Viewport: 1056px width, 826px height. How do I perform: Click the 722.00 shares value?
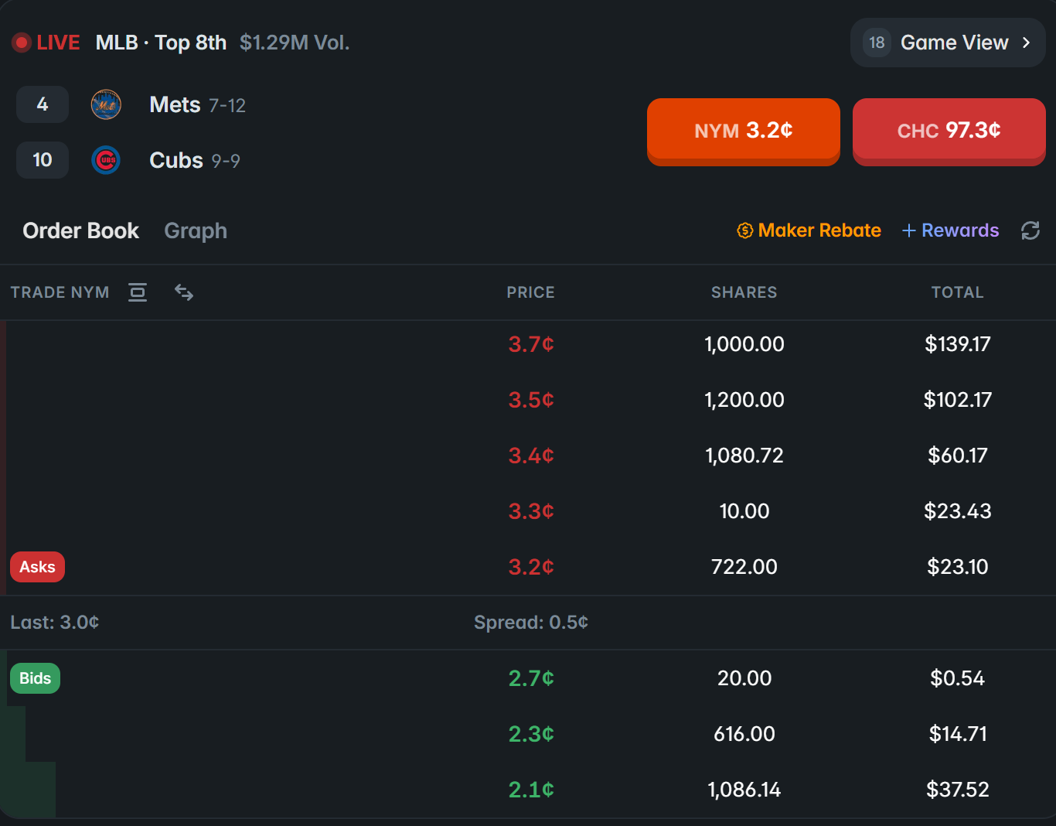pos(744,567)
